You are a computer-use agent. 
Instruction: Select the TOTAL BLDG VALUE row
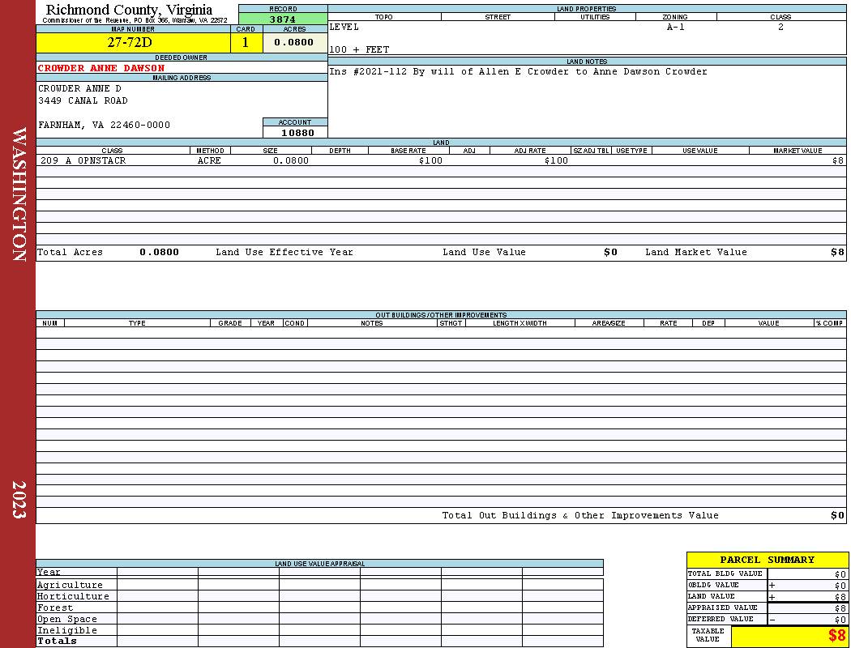coord(768,573)
